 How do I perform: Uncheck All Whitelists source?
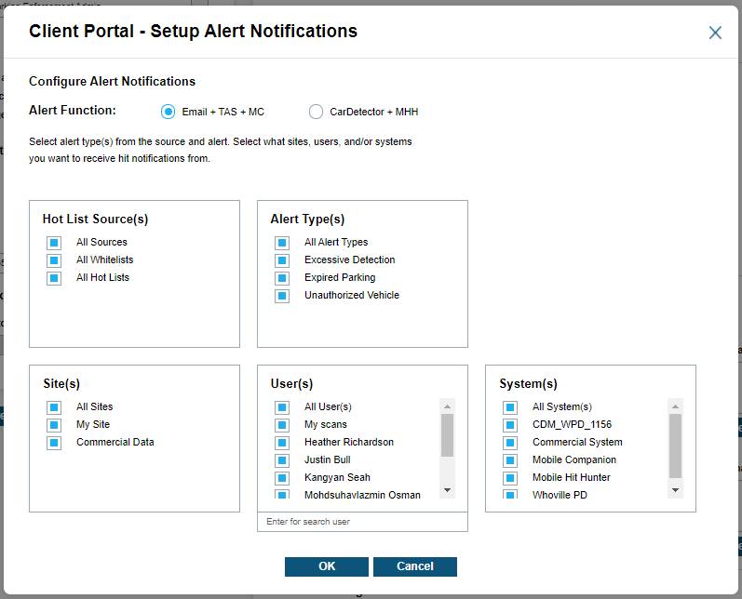pyautogui.click(x=54, y=260)
